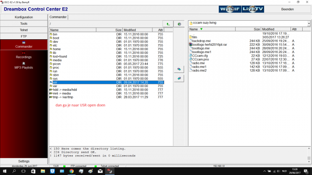
Task: Open Chrome from the Windows taskbar
Action: tap(71, 171)
